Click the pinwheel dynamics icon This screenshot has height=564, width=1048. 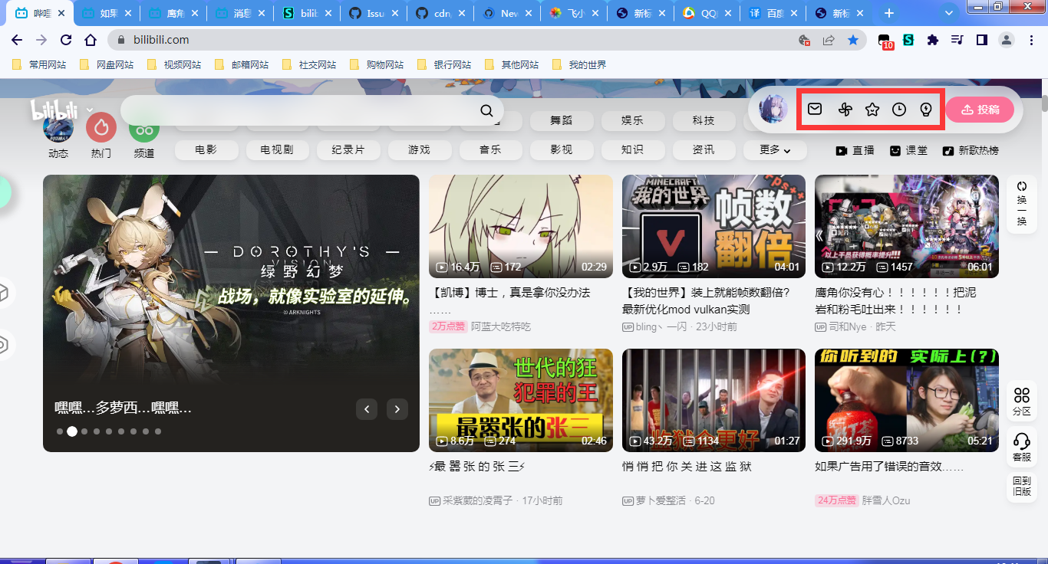pos(844,109)
